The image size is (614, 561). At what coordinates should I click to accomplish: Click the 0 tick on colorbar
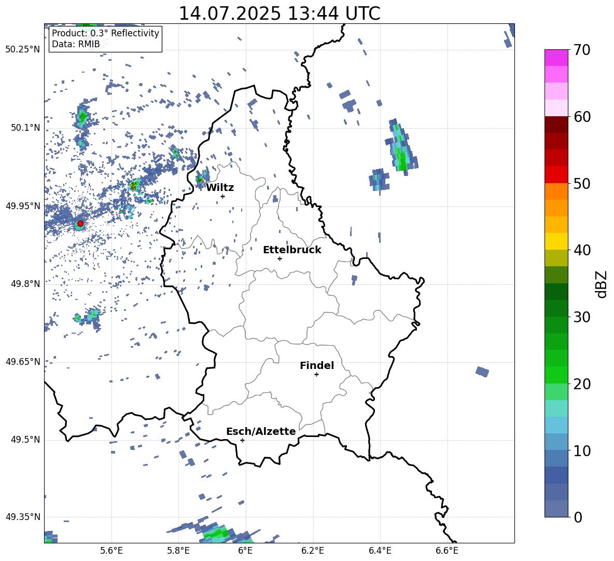577,517
